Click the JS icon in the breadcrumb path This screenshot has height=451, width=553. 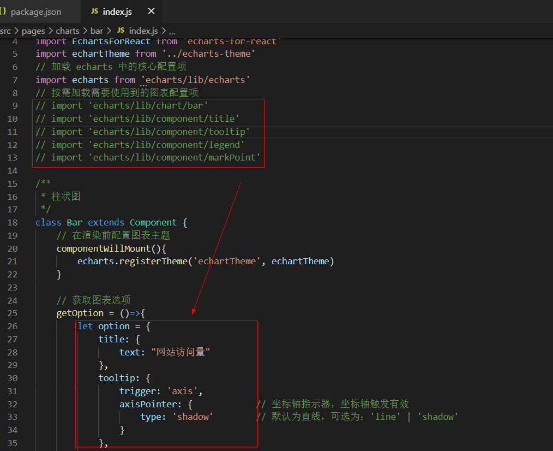(x=121, y=31)
